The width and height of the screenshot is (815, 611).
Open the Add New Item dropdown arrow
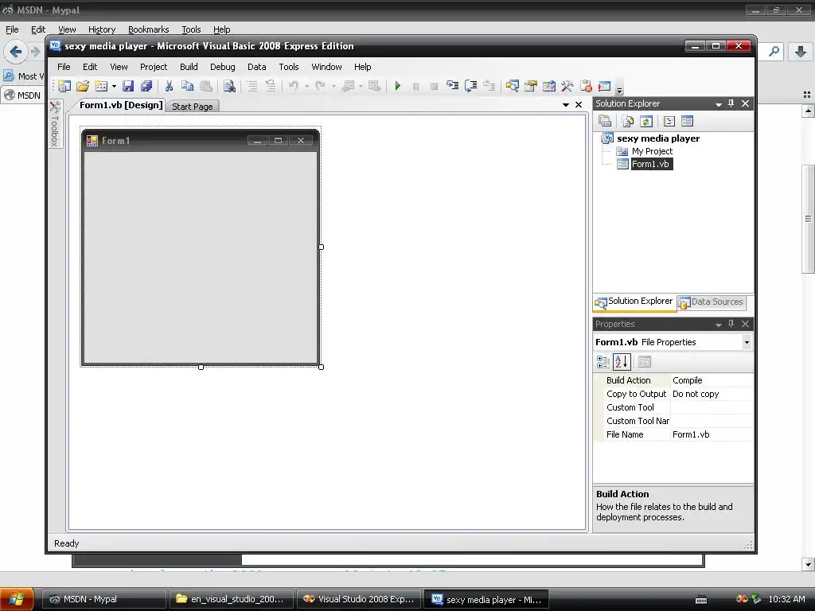point(114,86)
